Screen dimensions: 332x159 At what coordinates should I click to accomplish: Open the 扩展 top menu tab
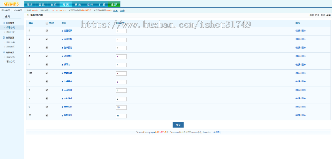click(102, 4)
